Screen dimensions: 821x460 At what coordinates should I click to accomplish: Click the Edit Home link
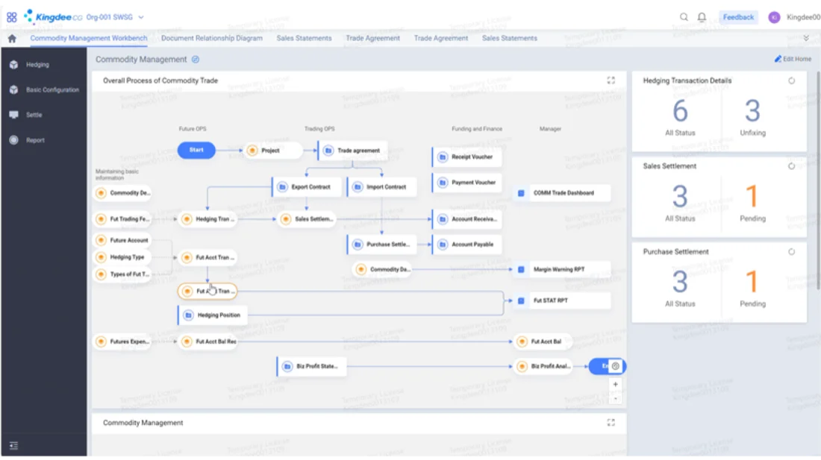pyautogui.click(x=793, y=59)
